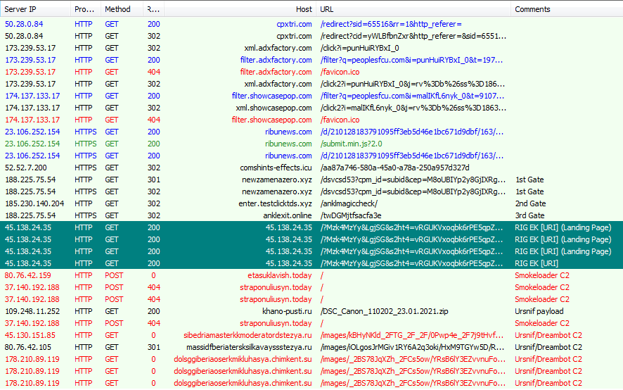Click the /anklmagiccheck/ URL

tap(349, 203)
